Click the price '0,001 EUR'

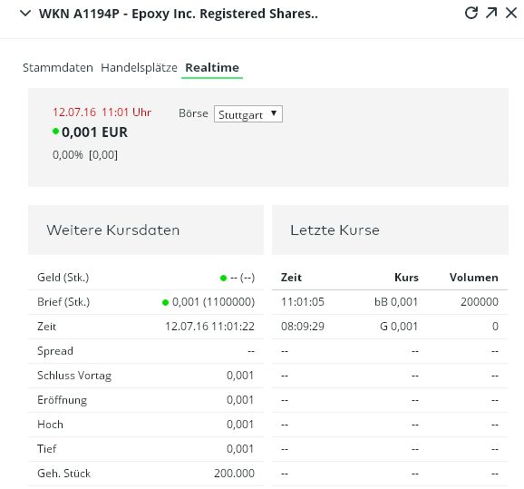pyautogui.click(x=94, y=132)
